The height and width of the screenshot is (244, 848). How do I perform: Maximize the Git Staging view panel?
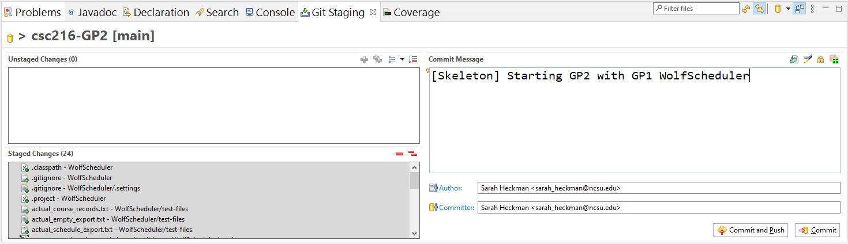point(839,7)
